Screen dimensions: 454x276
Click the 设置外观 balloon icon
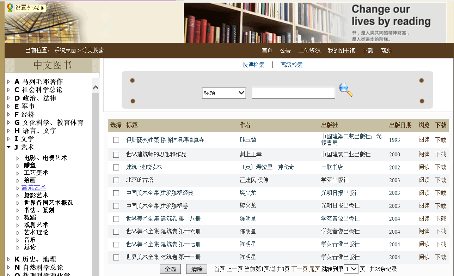(10, 8)
